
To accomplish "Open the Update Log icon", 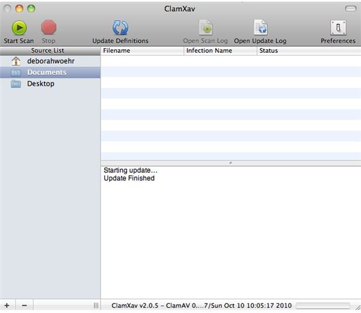I will (261, 28).
